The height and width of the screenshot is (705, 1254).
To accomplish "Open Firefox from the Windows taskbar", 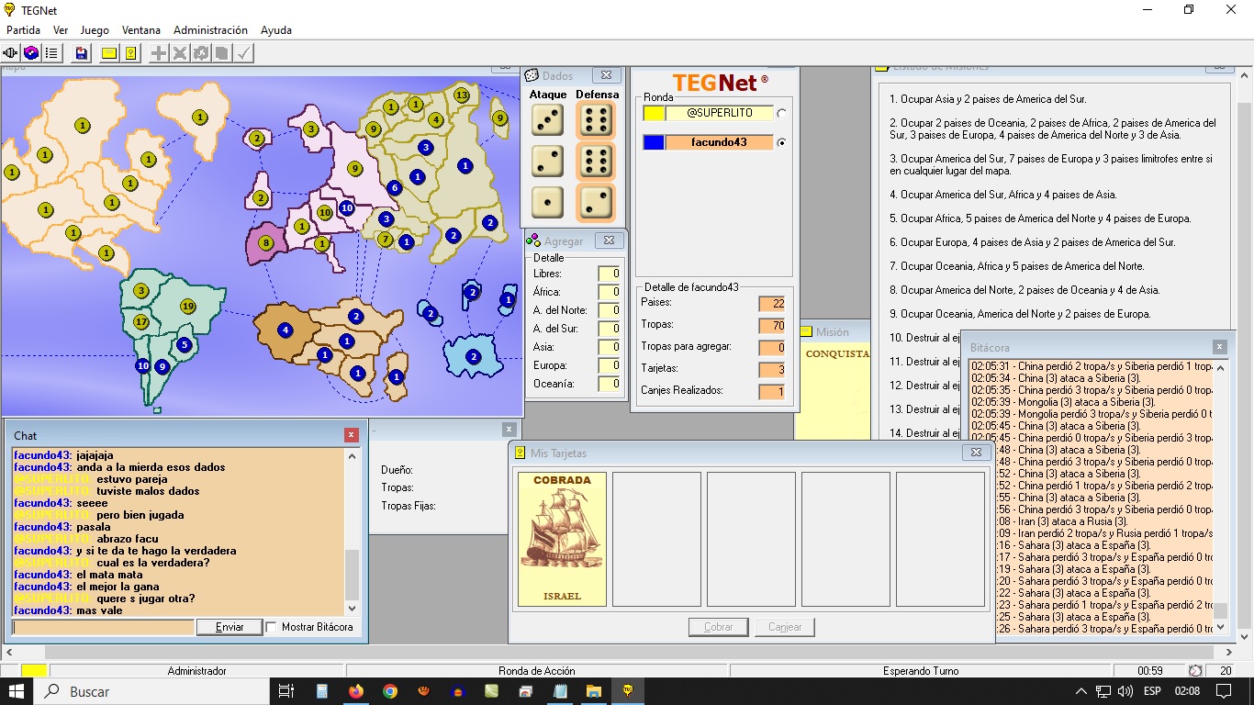I will point(356,691).
